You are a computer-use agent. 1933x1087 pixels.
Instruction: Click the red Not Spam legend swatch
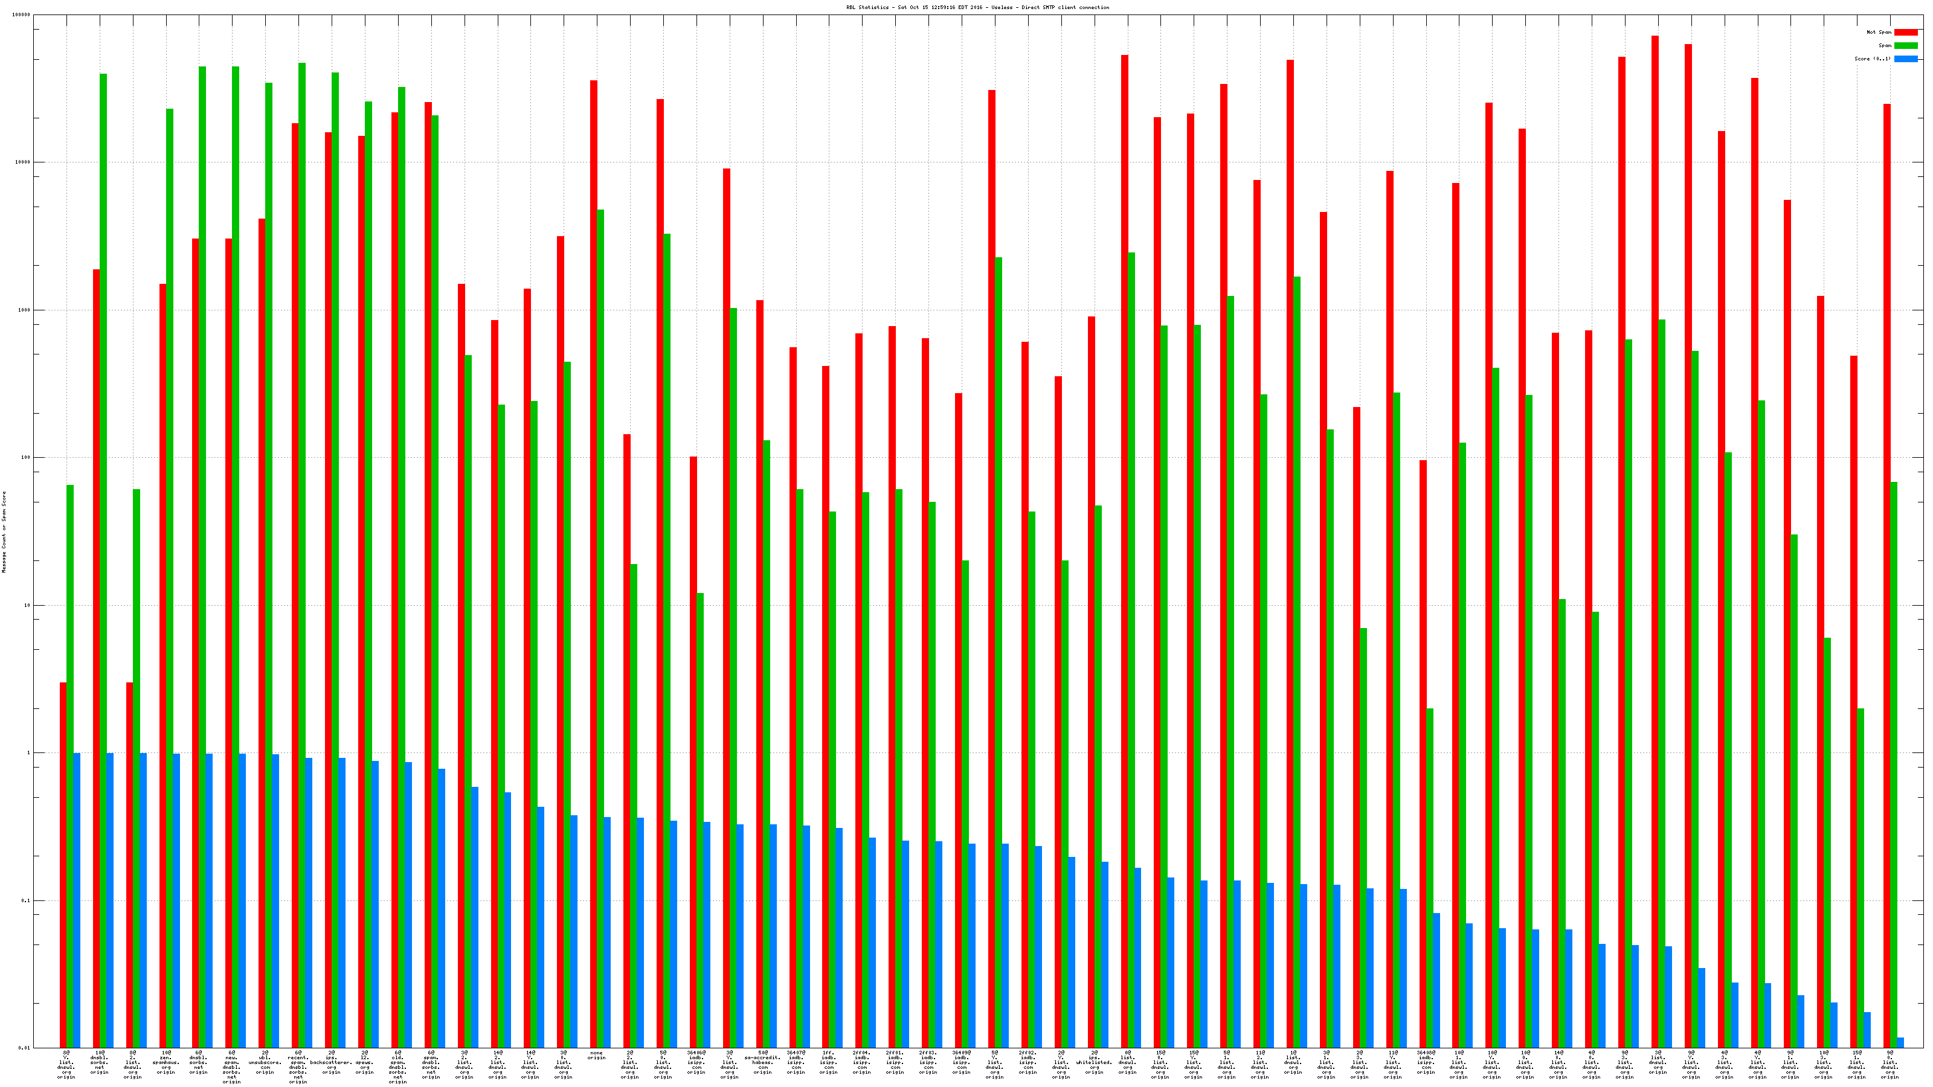pos(1905,32)
